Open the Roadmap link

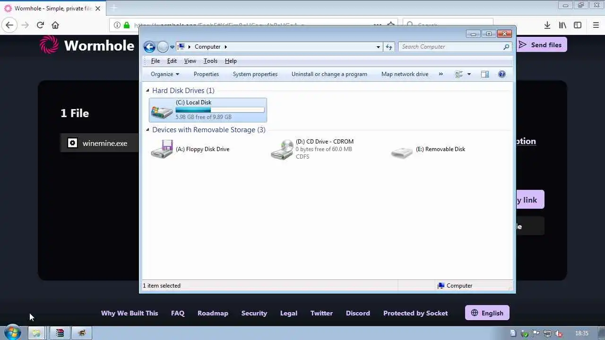[x=213, y=313]
